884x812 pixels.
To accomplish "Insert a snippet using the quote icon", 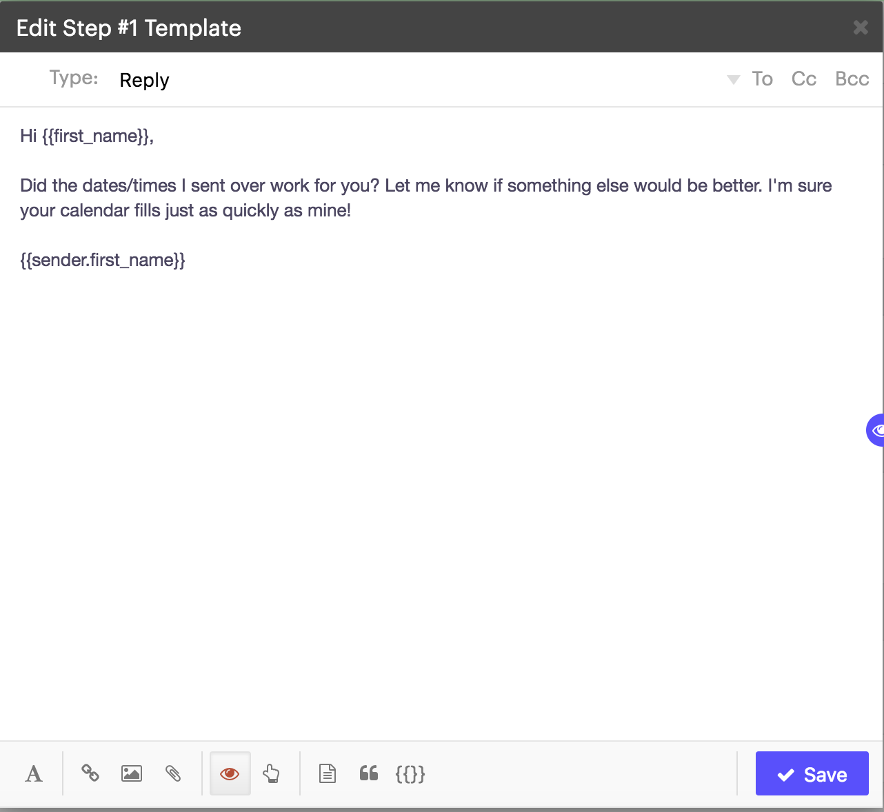I will [368, 773].
